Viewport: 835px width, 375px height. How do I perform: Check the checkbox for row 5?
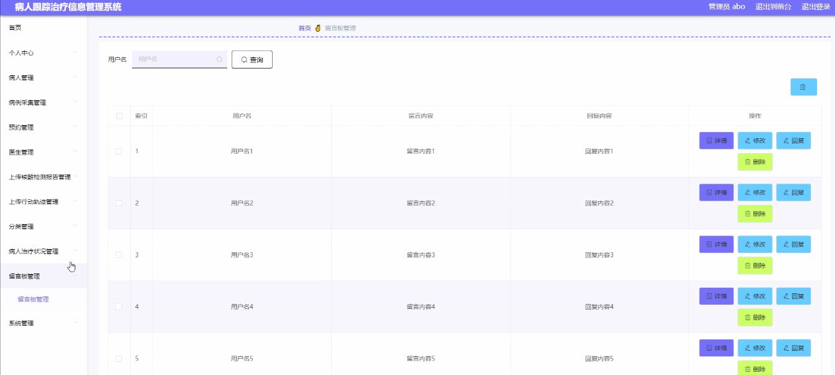120,358
